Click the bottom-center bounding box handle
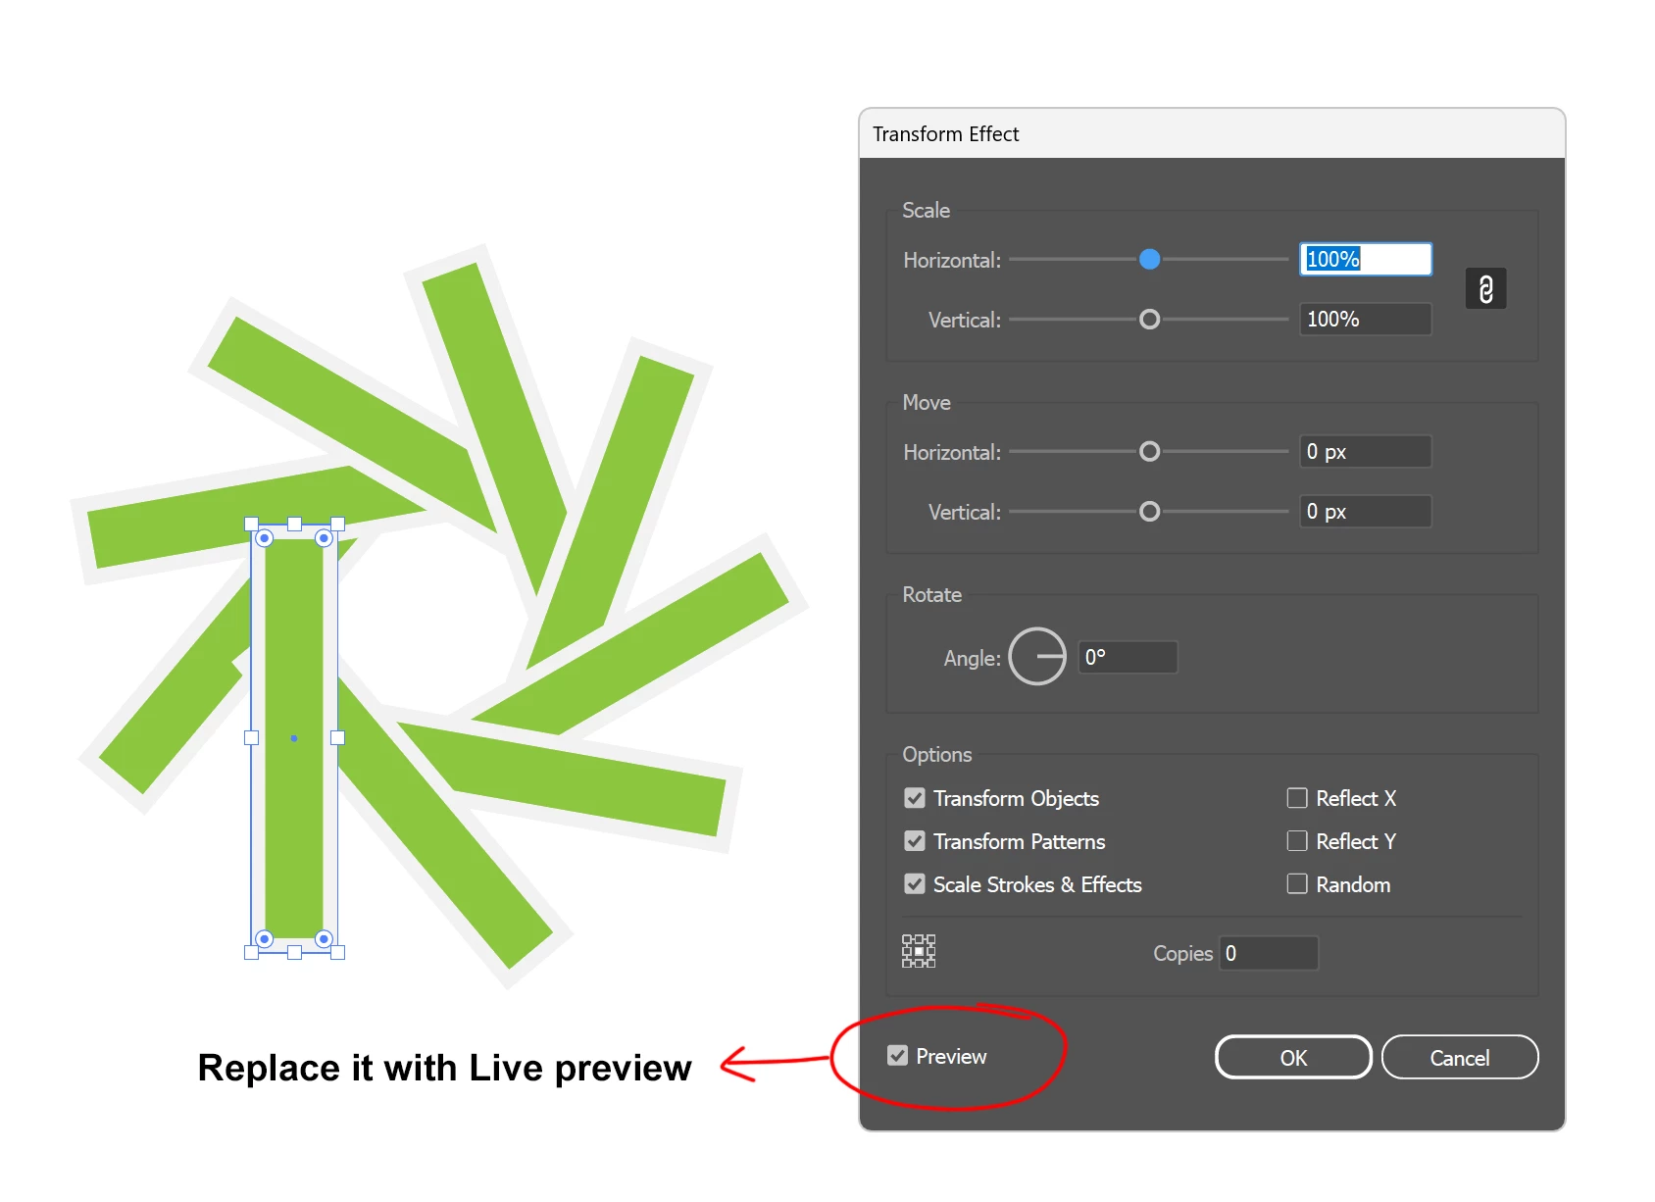This screenshot has width=1655, height=1202. coord(294,952)
